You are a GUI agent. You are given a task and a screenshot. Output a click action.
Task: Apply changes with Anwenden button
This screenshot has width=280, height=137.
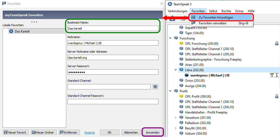pos(153,132)
